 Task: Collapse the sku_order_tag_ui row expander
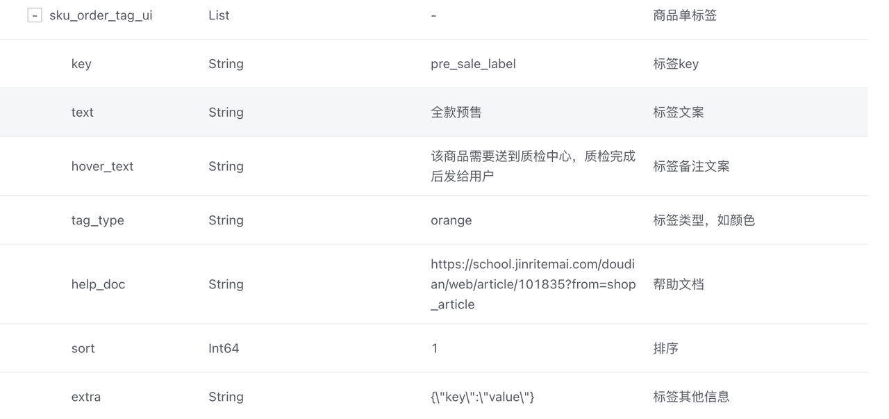35,15
